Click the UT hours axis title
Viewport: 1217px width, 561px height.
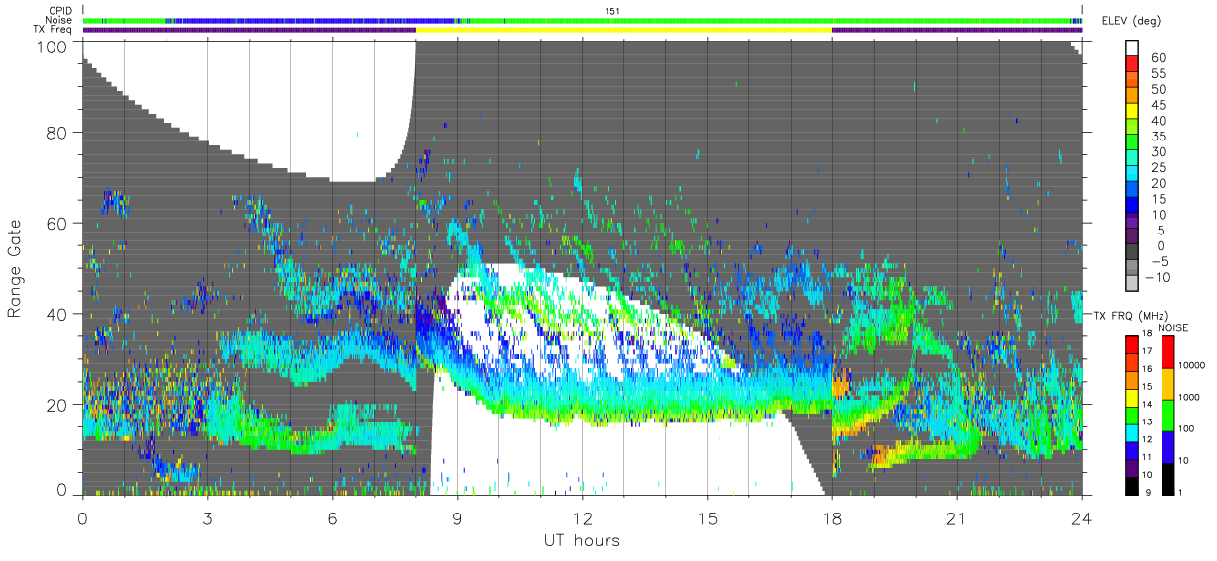(582, 540)
